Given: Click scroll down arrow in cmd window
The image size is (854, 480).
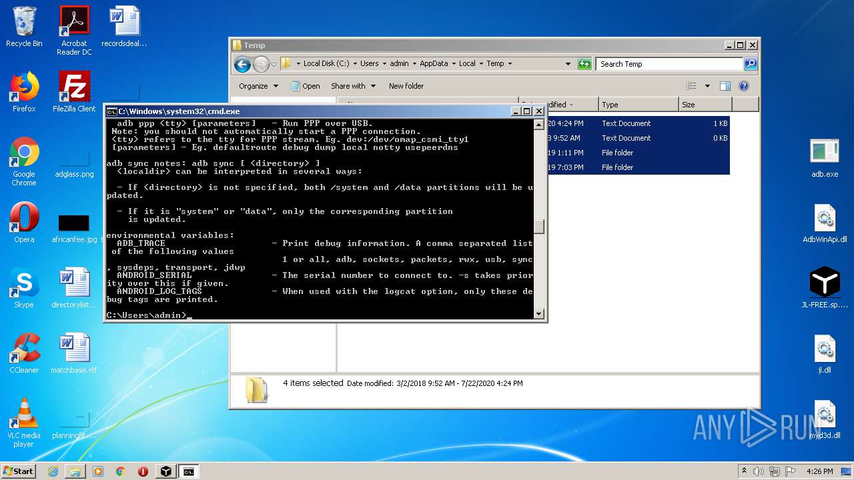Looking at the screenshot, I should coord(538,314).
